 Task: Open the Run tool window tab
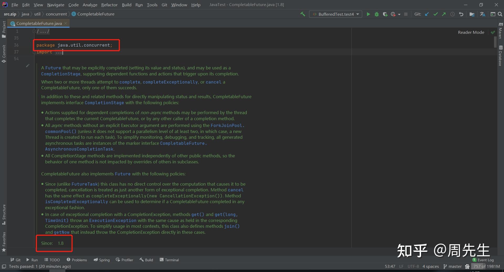click(32, 260)
